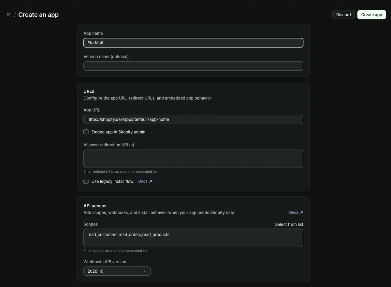391x287 pixels.
Task: Click the 'Add scopes, webhooks, and install behavior' description
Action: pos(159,212)
